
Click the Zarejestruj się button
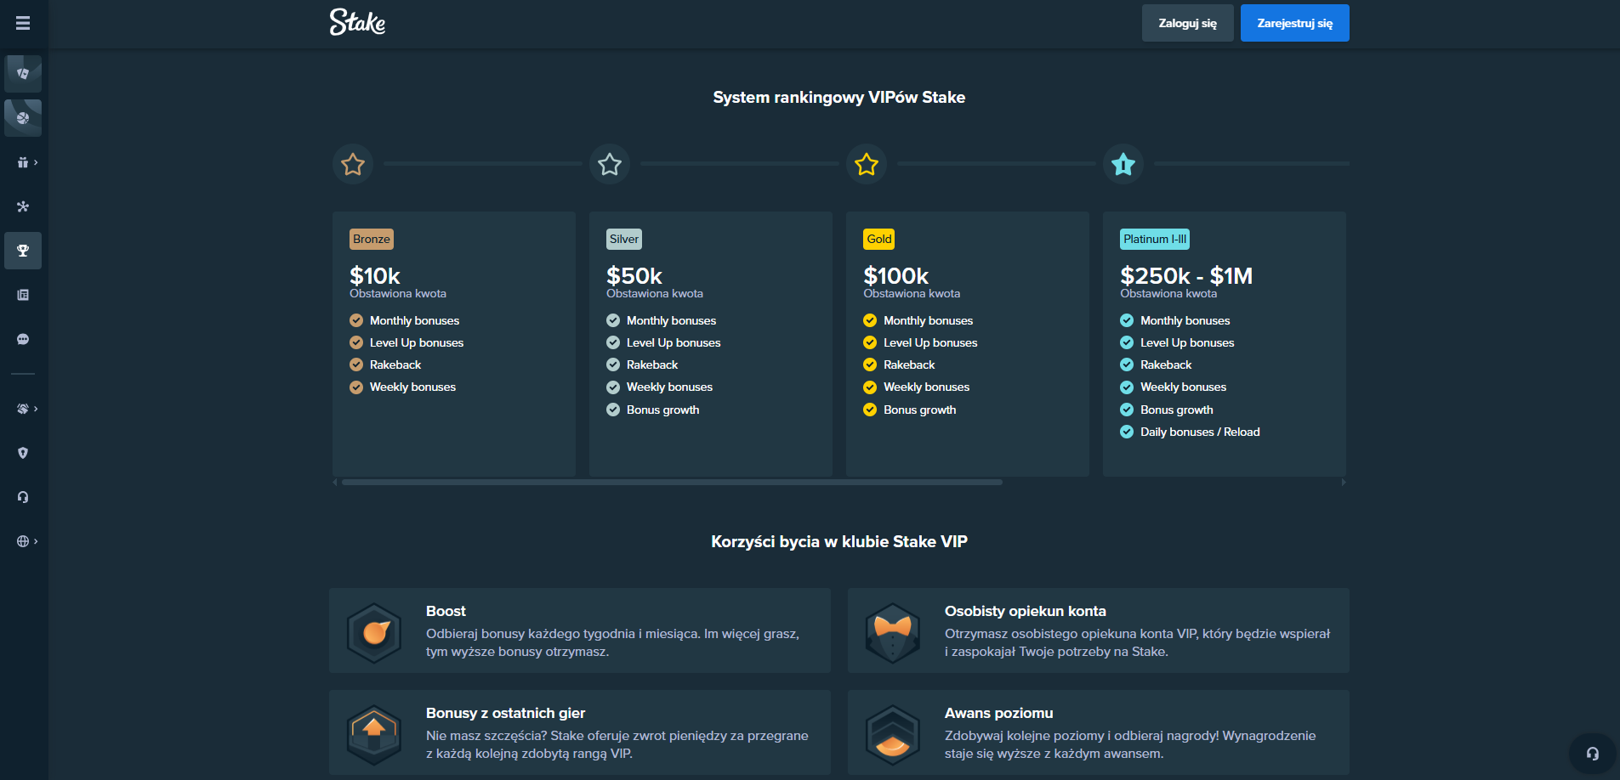[x=1294, y=23]
